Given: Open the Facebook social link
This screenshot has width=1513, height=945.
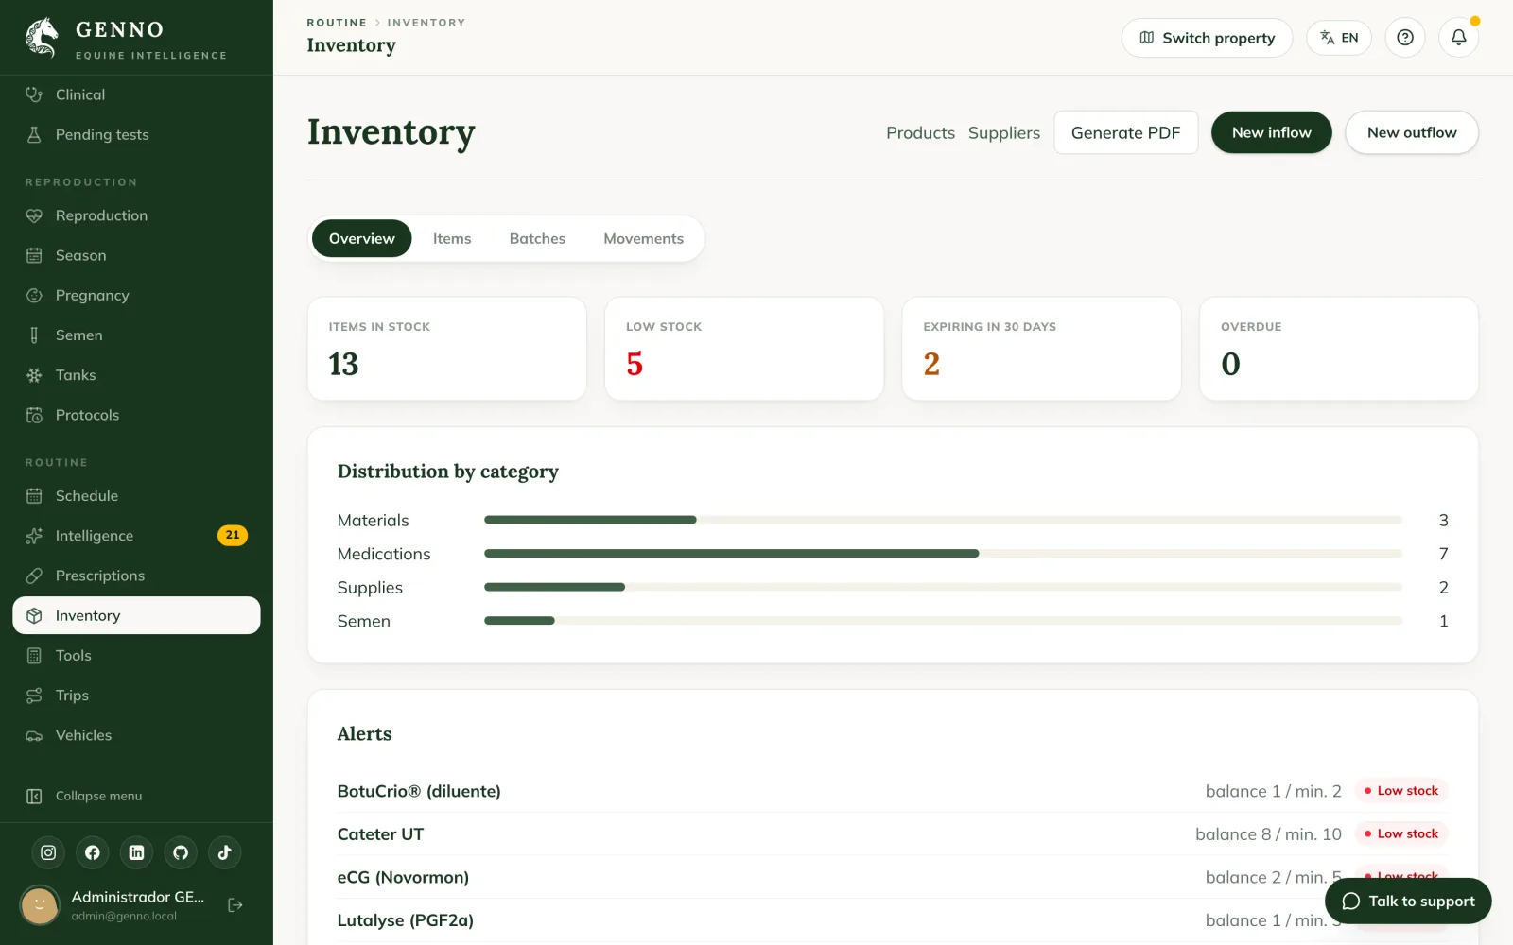Looking at the screenshot, I should tap(93, 852).
